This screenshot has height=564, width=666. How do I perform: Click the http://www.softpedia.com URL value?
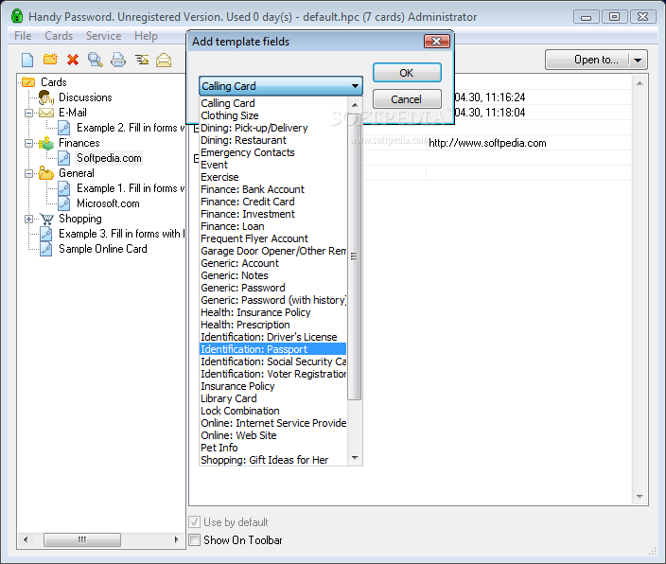tap(487, 143)
